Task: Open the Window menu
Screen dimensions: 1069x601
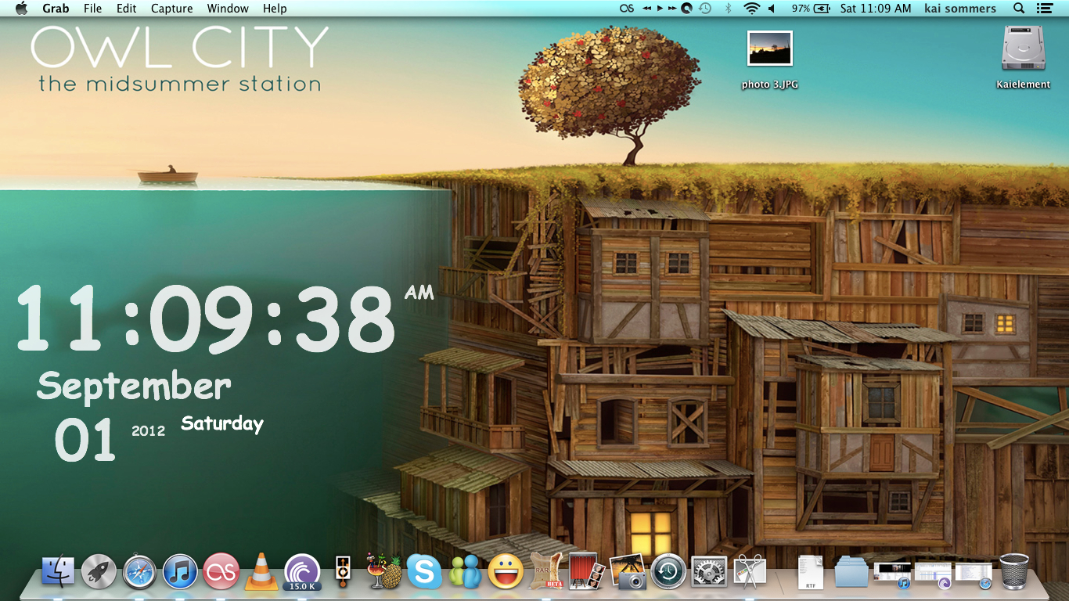Action: [x=228, y=9]
